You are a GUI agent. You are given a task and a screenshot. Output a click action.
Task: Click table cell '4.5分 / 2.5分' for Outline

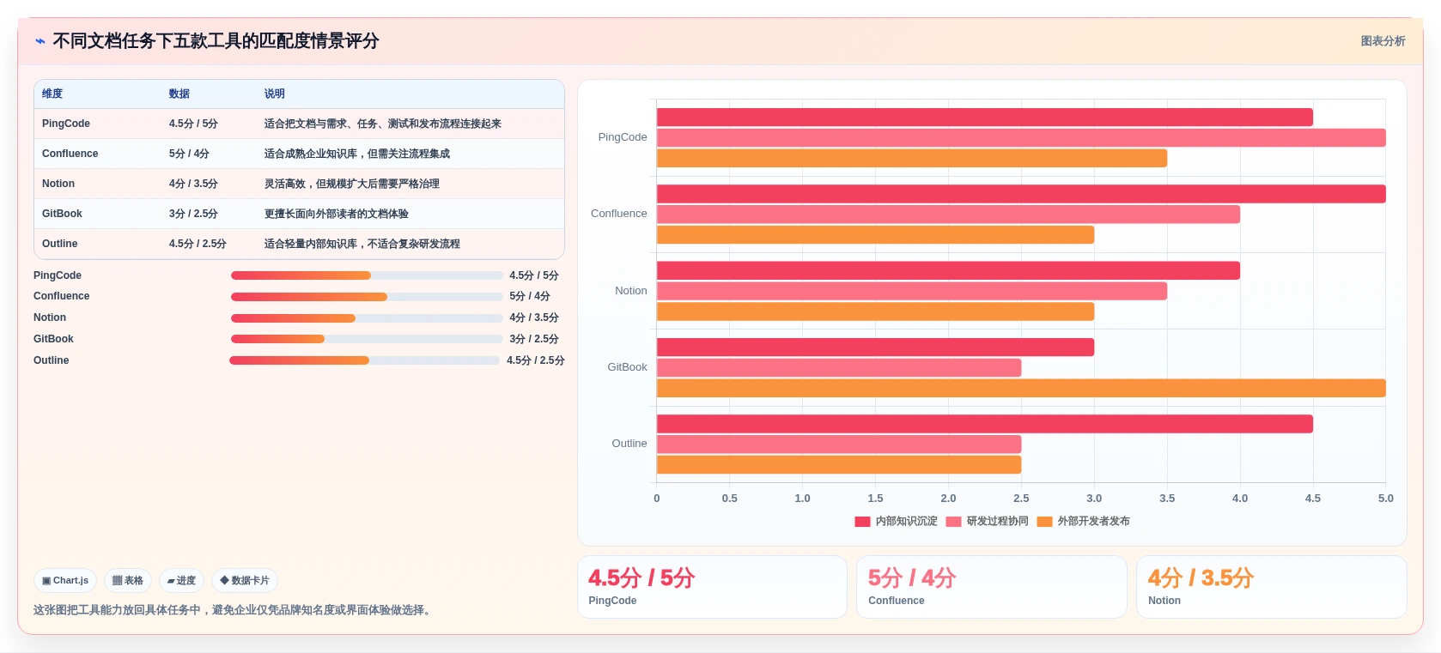[x=198, y=244]
